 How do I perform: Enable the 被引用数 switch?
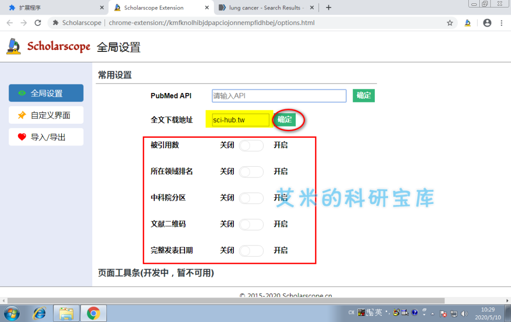coord(251,145)
